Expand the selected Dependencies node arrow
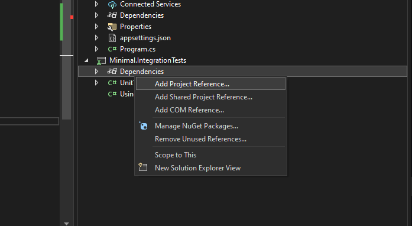412x226 pixels. (x=96, y=72)
